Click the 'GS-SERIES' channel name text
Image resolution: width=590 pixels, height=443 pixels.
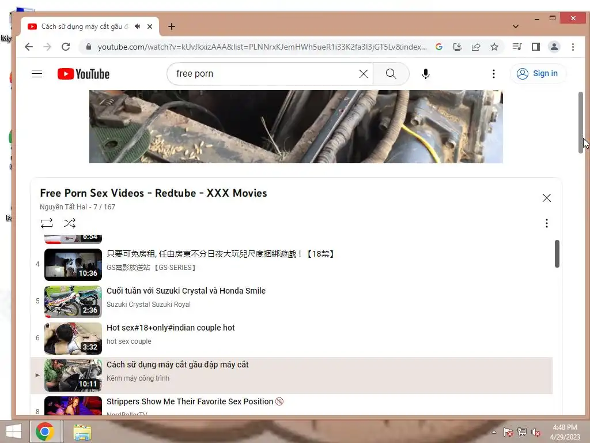[x=152, y=268]
